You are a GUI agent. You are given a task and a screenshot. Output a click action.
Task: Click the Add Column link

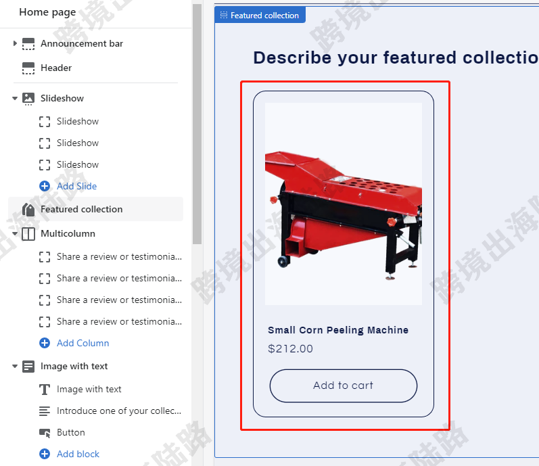pos(83,343)
